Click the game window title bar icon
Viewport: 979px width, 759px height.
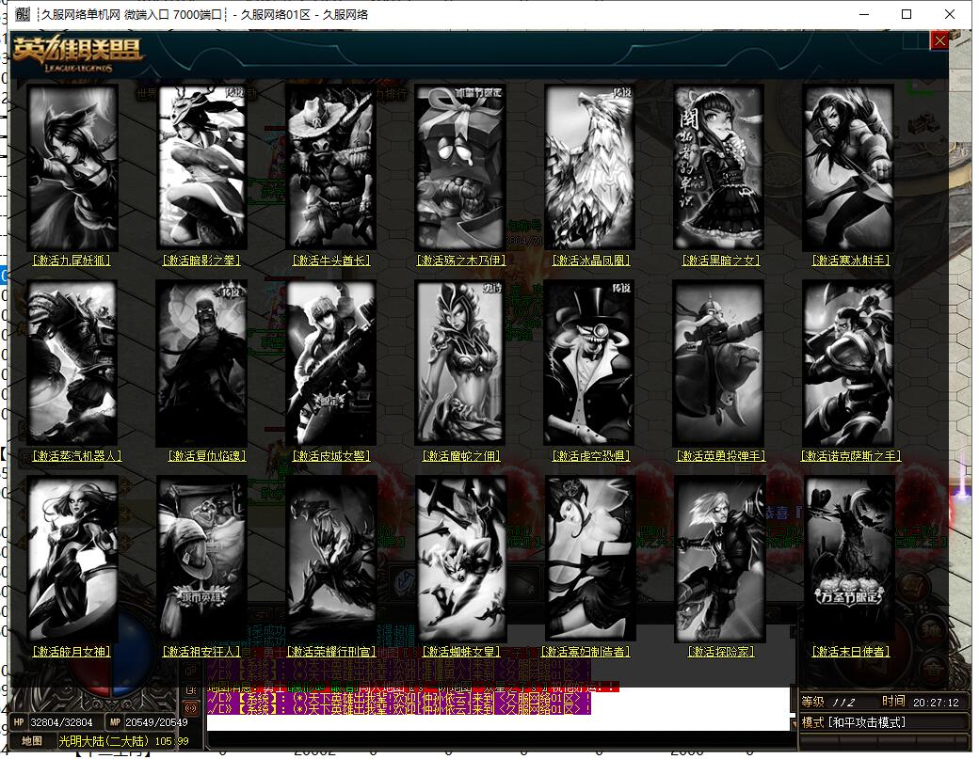[x=23, y=14]
